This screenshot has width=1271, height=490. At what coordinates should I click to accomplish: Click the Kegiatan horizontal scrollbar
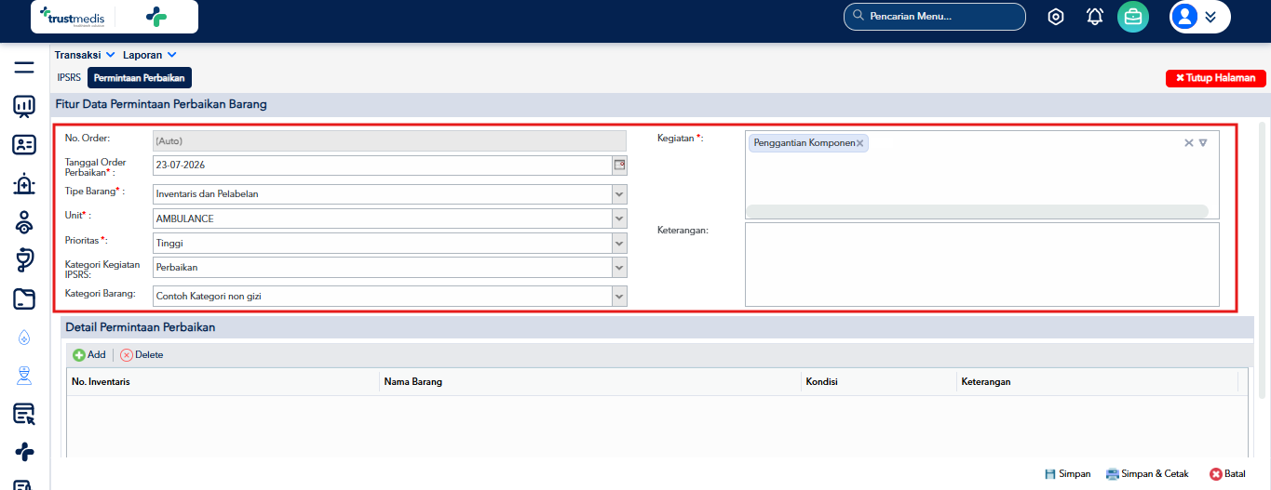pyautogui.click(x=978, y=211)
